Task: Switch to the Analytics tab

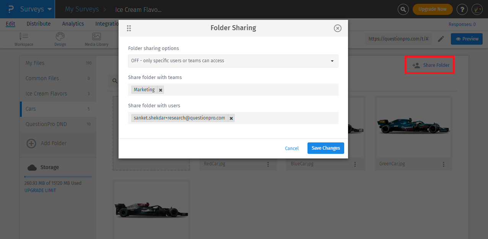Action: tap(73, 24)
